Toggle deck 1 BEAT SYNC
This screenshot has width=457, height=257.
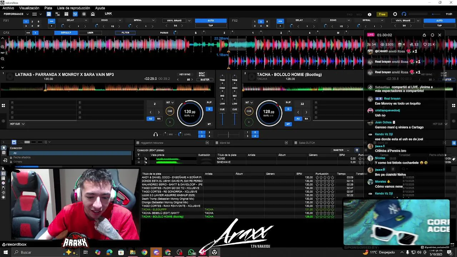202,74
